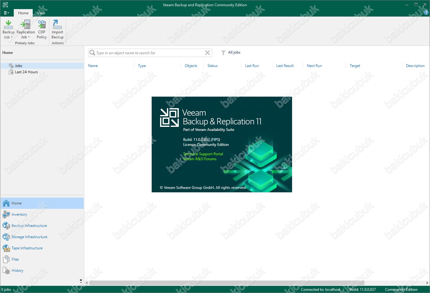The height and width of the screenshot is (293, 430).
Task: Switch to the View ribbon tab
Action: click(41, 13)
